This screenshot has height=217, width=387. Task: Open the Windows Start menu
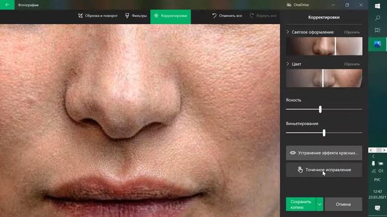click(377, 6)
